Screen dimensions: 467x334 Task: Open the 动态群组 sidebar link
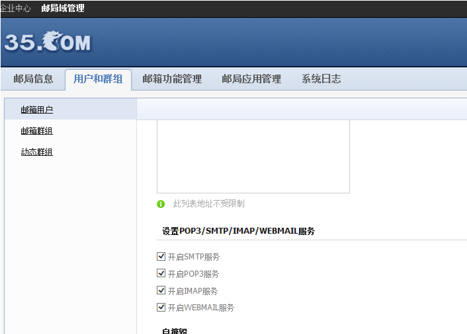click(x=37, y=152)
